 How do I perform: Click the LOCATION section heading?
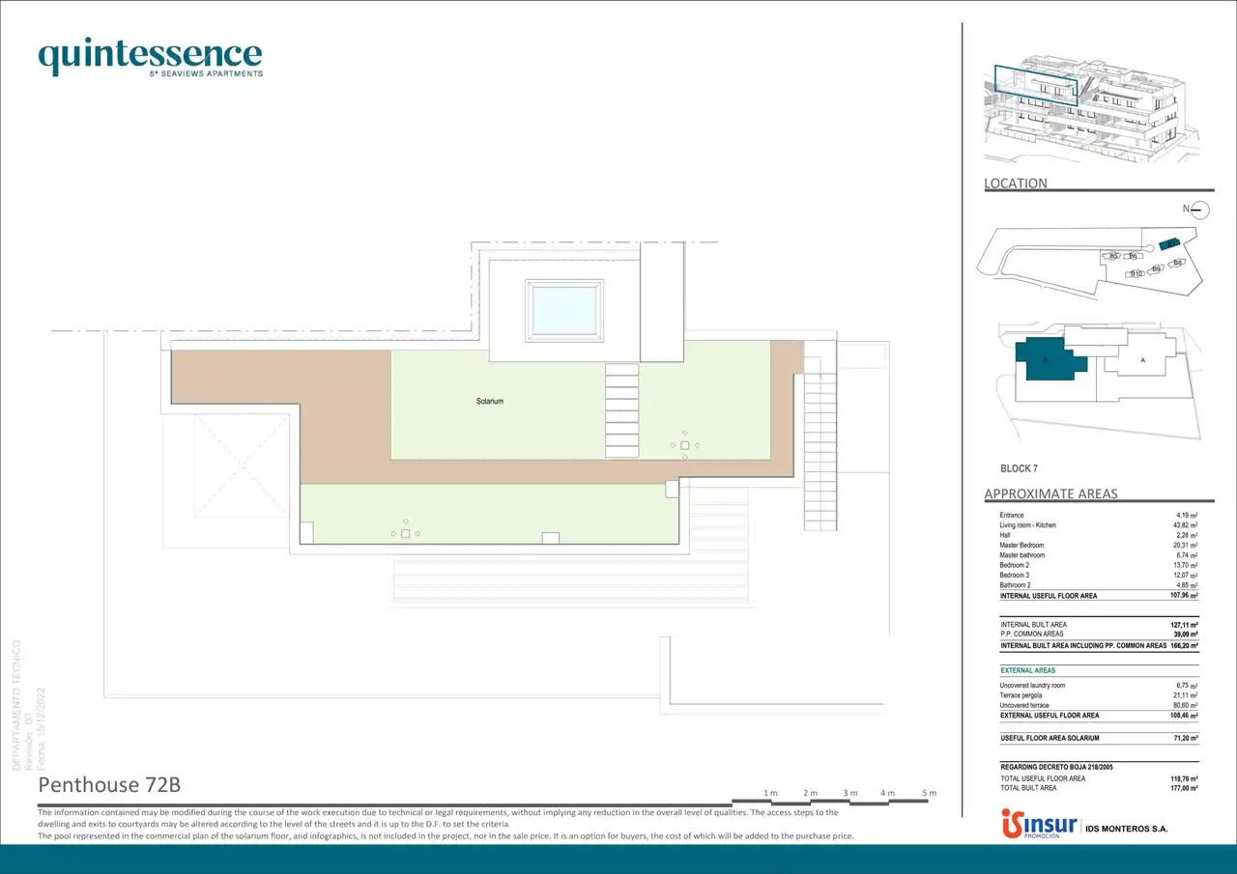pyautogui.click(x=1015, y=183)
